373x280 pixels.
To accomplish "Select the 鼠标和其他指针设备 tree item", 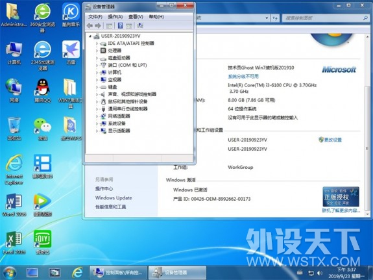I will pyautogui.click(x=128, y=102).
